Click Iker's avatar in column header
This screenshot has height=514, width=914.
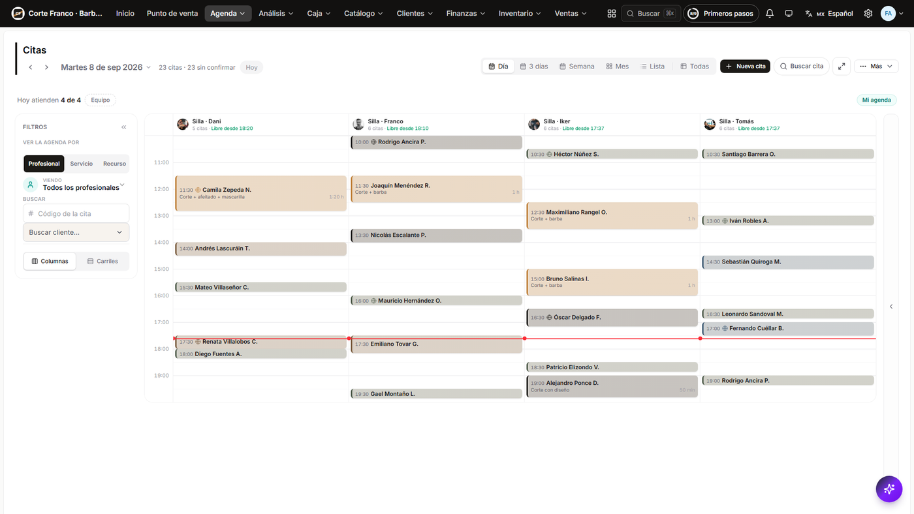coord(534,124)
